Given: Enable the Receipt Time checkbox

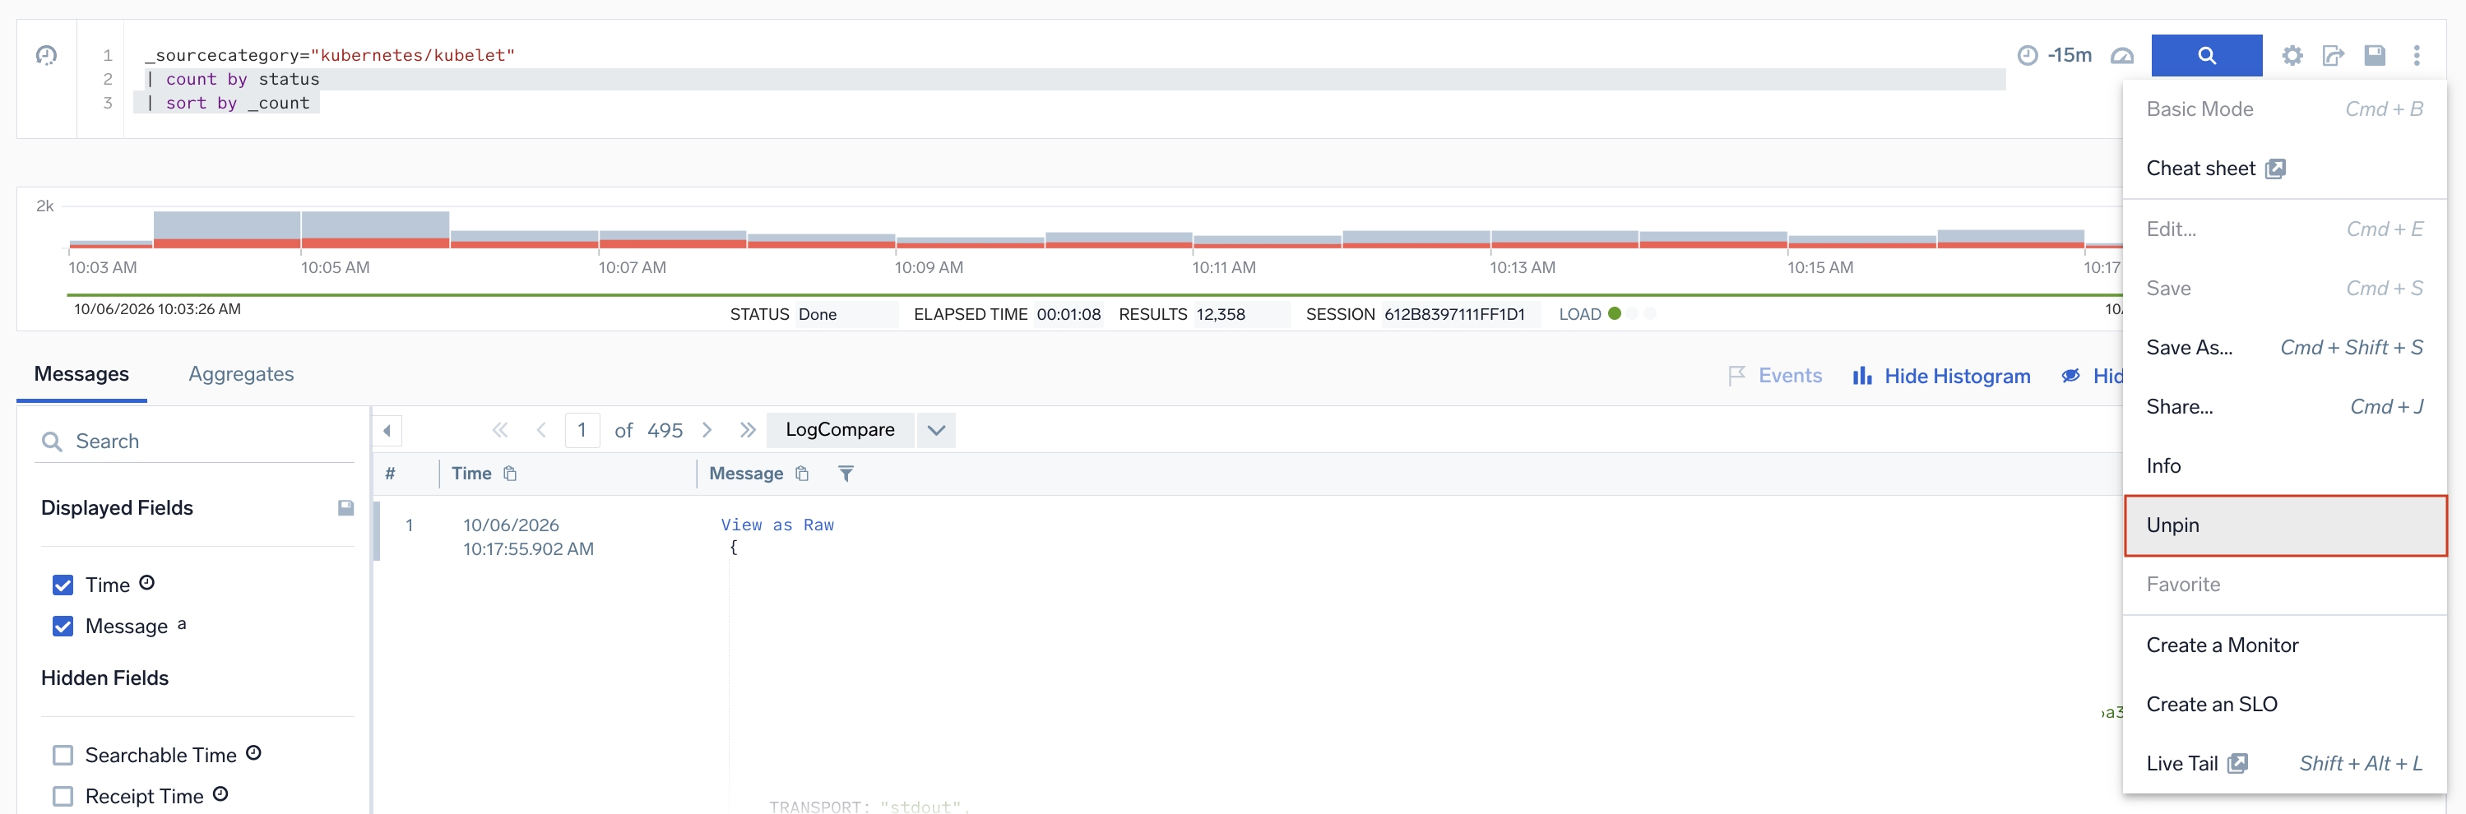Looking at the screenshot, I should 63,797.
